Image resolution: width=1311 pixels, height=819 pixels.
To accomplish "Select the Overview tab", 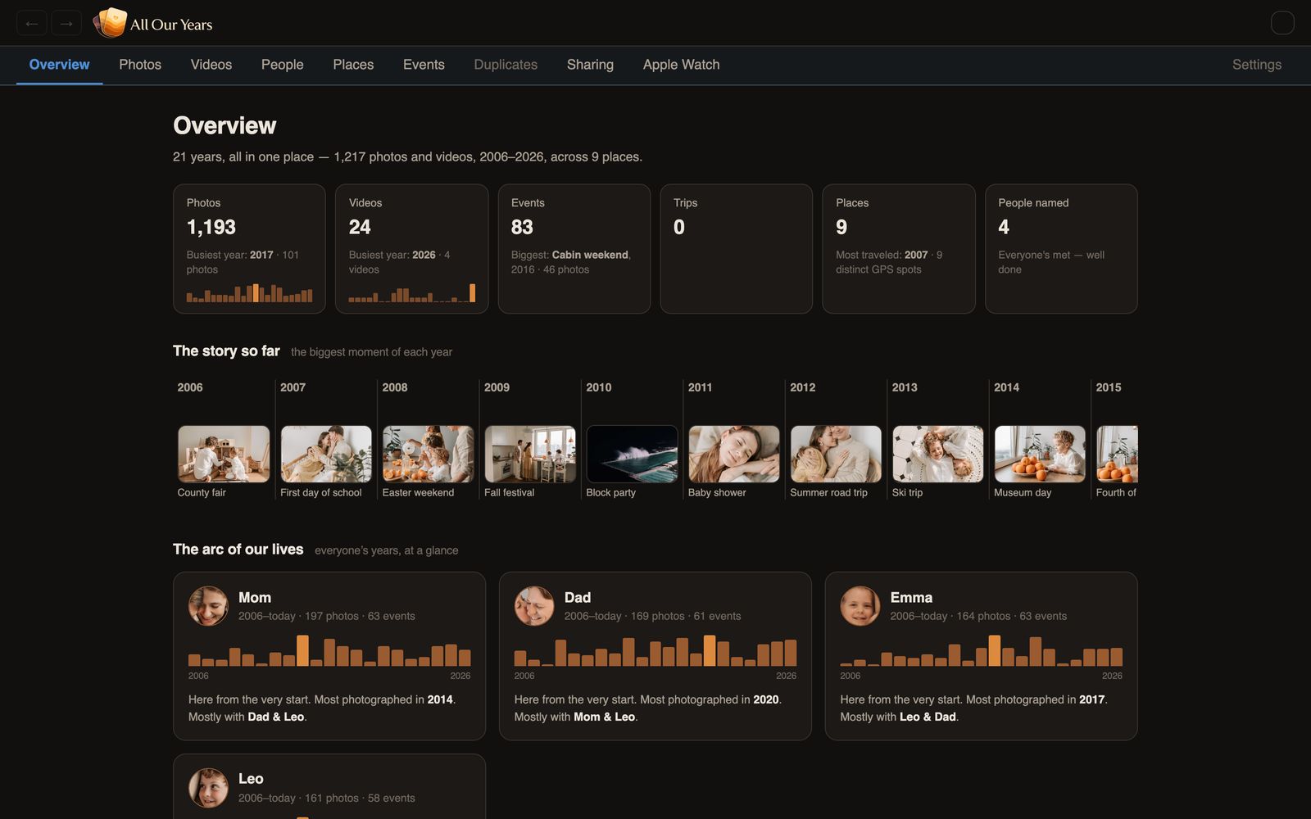I will [59, 65].
